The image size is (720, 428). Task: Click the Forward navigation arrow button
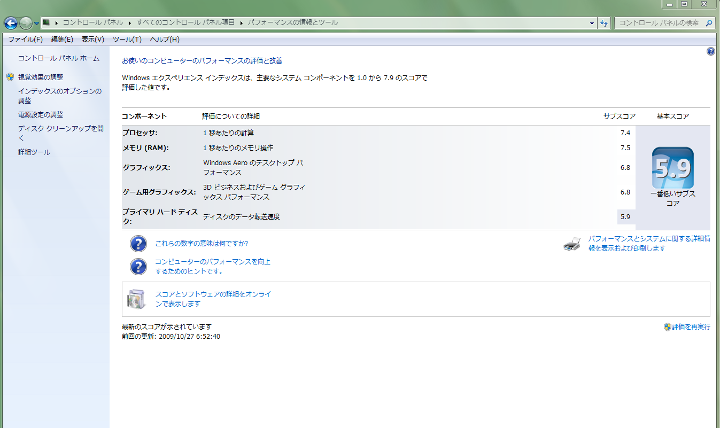pyautogui.click(x=26, y=23)
